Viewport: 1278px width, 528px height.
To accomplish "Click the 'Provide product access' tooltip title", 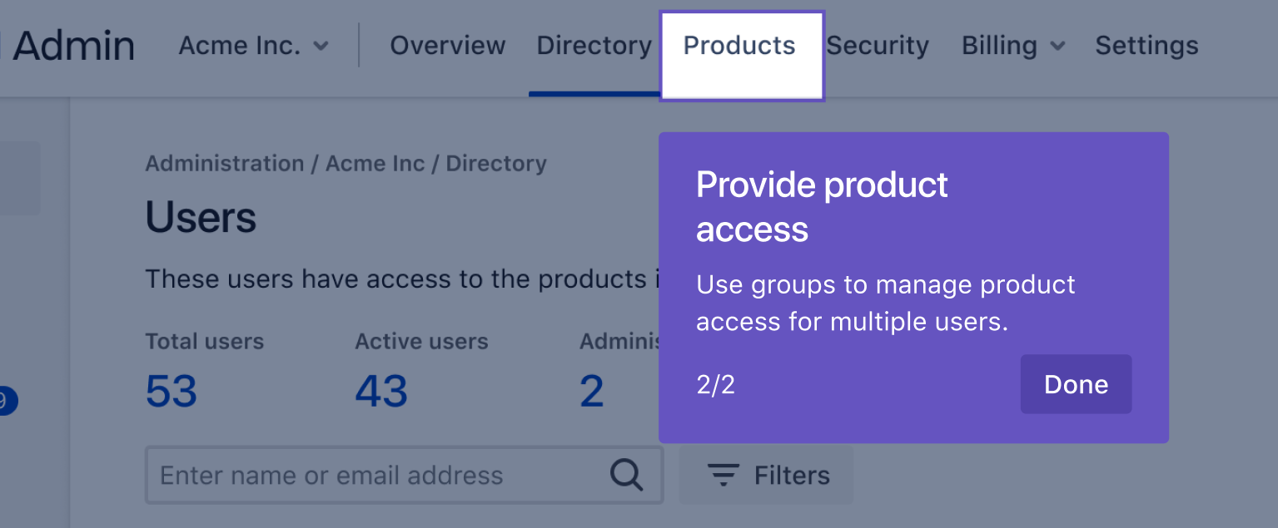I will (822, 207).
